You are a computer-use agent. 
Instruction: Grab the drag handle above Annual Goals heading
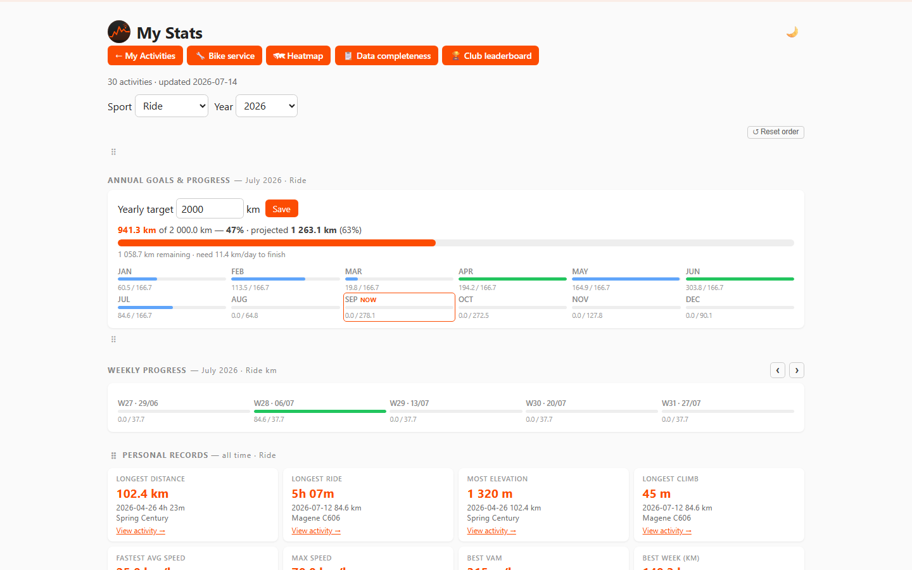(113, 152)
